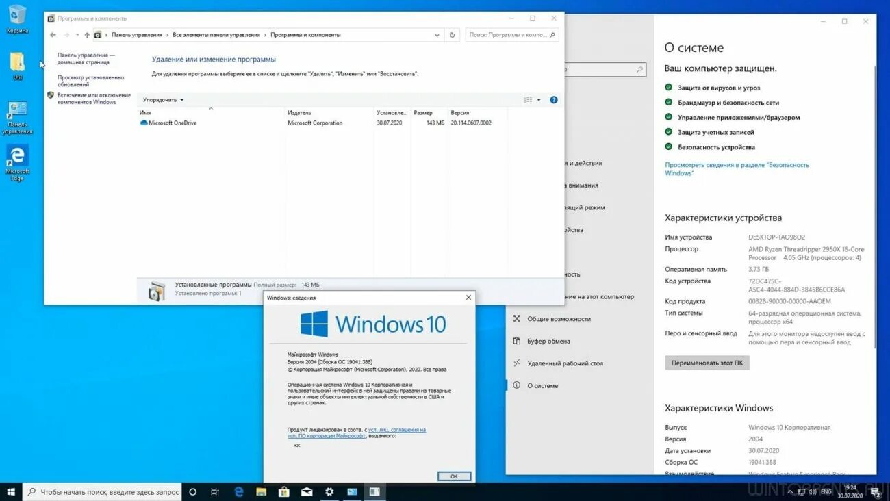Sort by Установлено date column header

(392, 112)
